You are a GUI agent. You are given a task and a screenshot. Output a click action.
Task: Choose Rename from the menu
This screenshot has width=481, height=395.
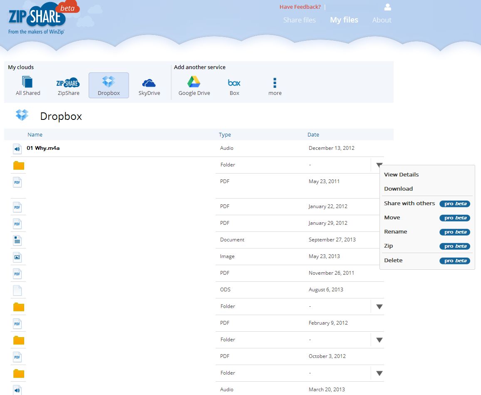coord(395,232)
